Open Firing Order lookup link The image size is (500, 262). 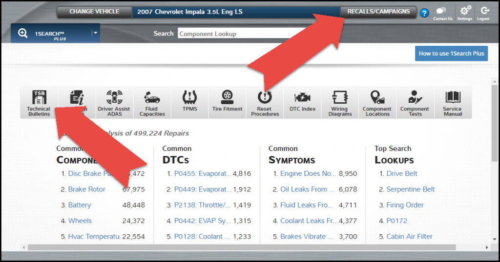pyautogui.click(x=405, y=205)
